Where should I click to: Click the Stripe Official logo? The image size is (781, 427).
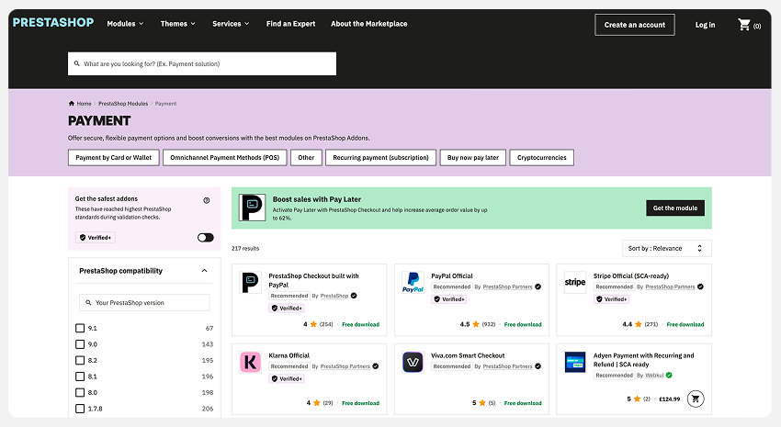(x=575, y=282)
